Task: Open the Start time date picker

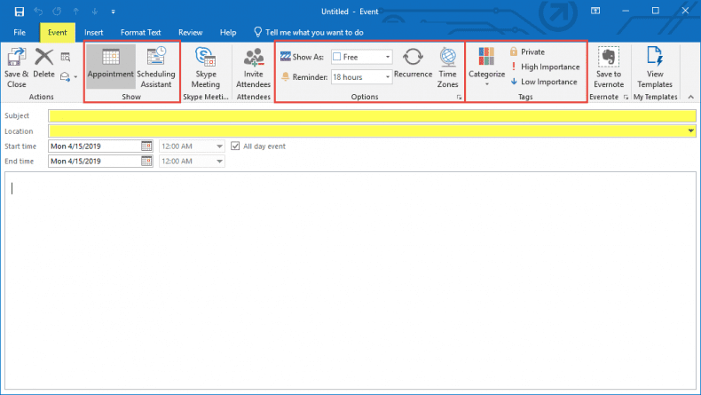Action: (146, 146)
